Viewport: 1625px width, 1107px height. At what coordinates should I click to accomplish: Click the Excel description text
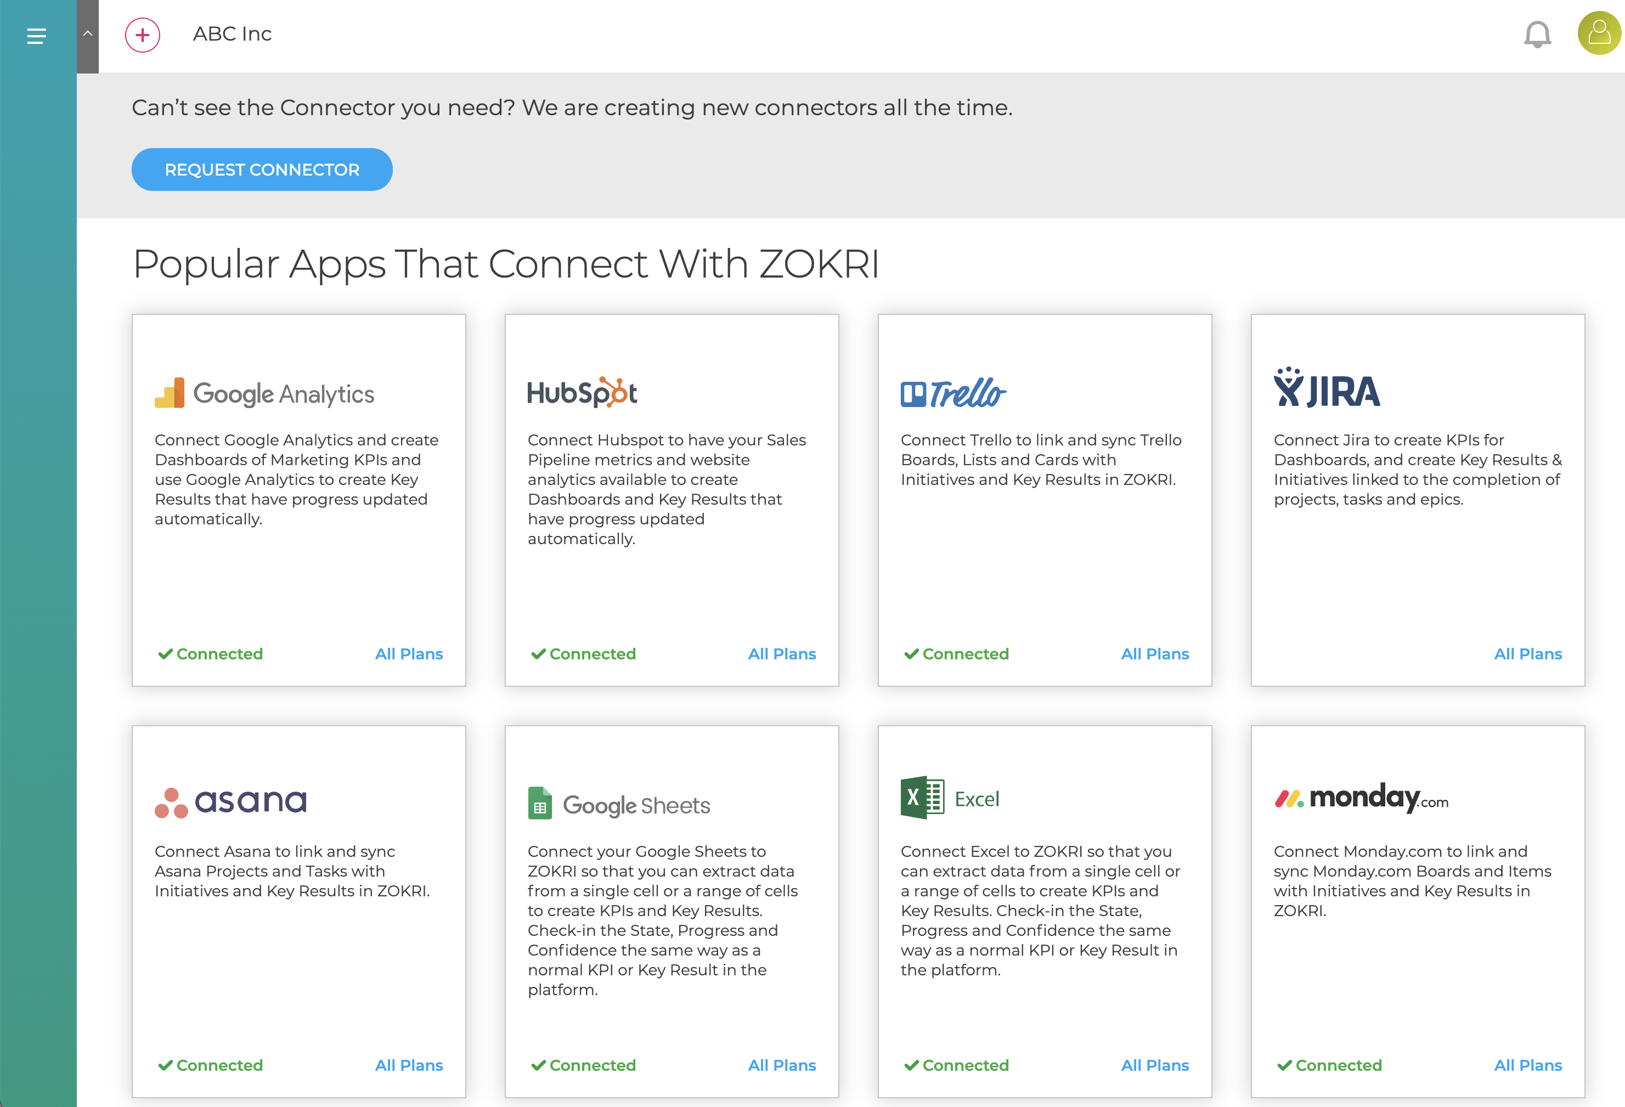point(1040,911)
